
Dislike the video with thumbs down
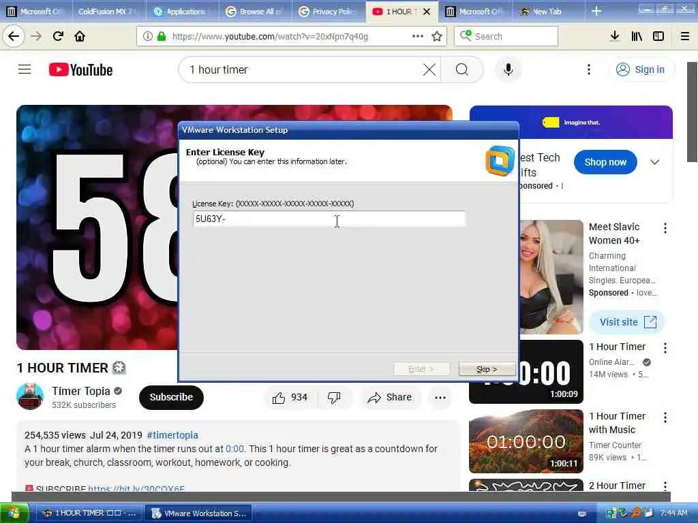click(334, 397)
